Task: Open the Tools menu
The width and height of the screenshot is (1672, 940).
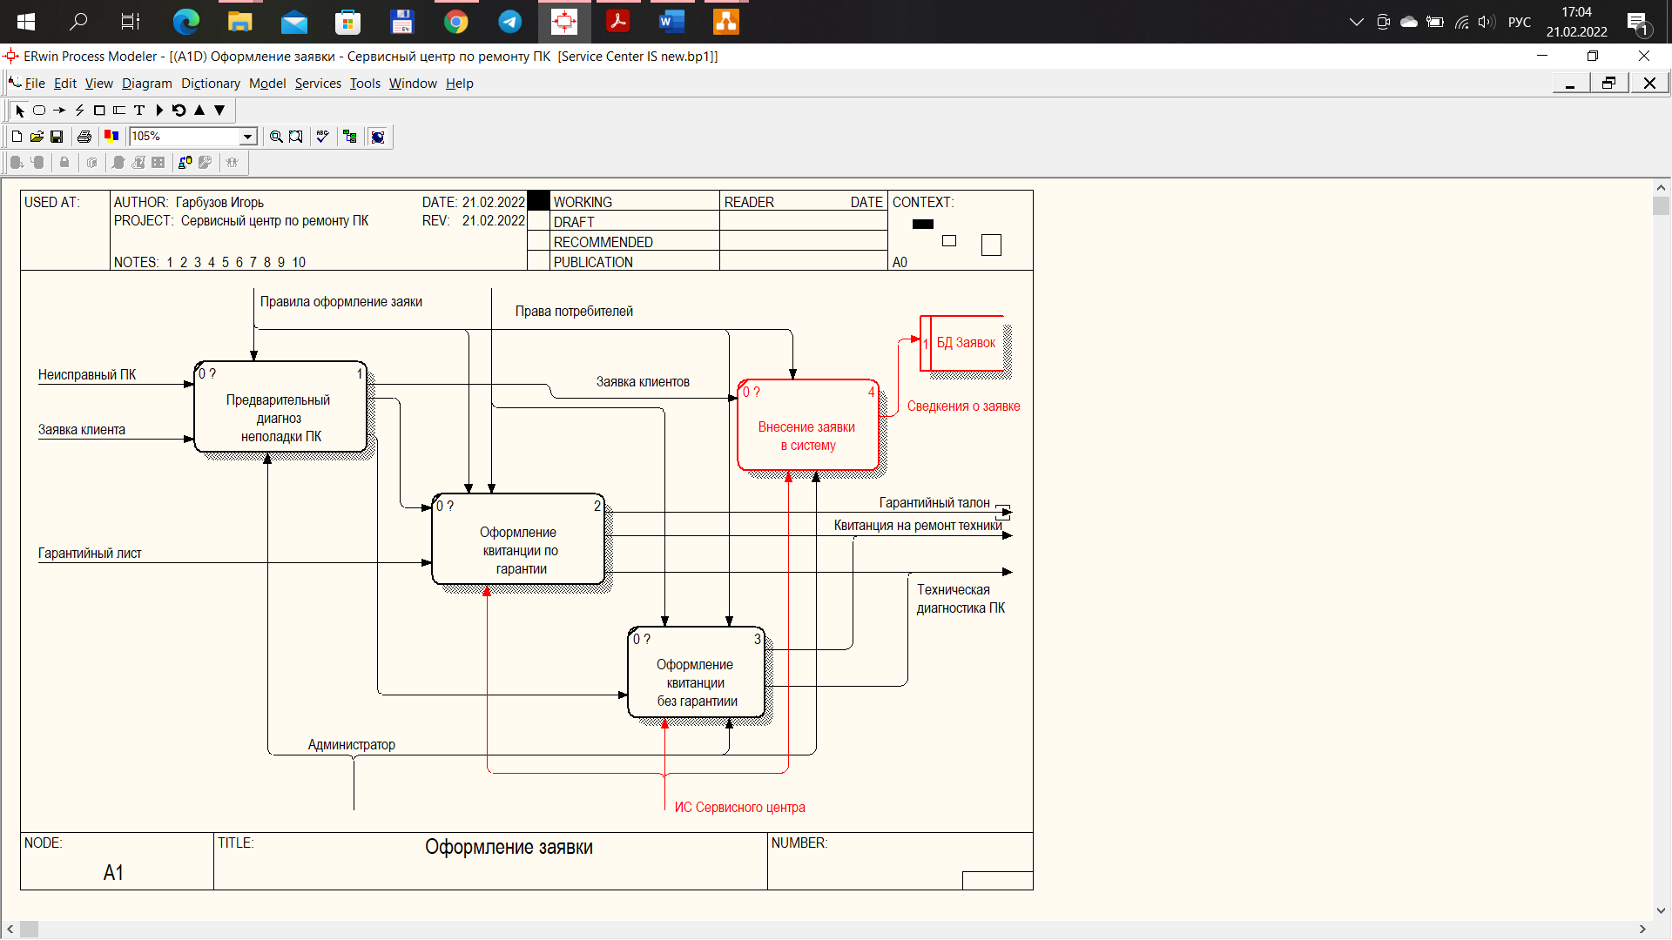Action: pos(365,84)
